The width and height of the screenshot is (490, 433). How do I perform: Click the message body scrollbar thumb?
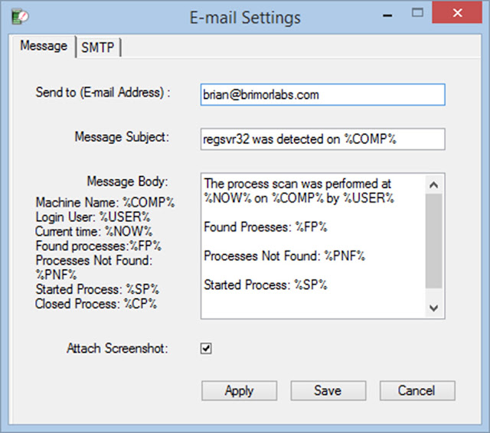pos(433,241)
